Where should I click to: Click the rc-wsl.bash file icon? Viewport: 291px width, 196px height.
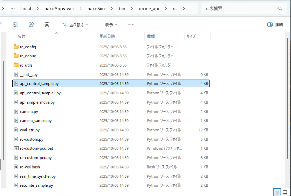16,167
